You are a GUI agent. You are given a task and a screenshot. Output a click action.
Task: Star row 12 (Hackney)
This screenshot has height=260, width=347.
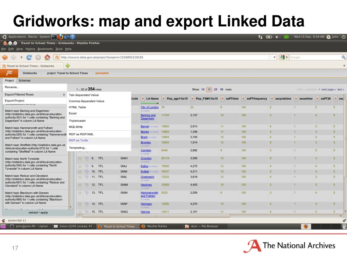[x=80, y=185]
